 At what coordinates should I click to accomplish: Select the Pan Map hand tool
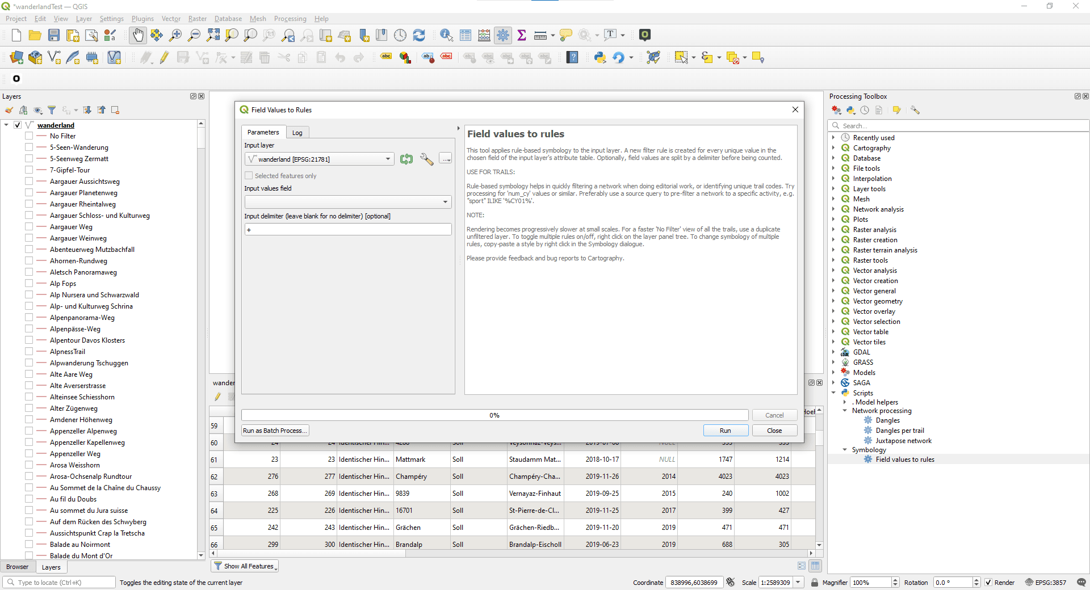pos(138,35)
